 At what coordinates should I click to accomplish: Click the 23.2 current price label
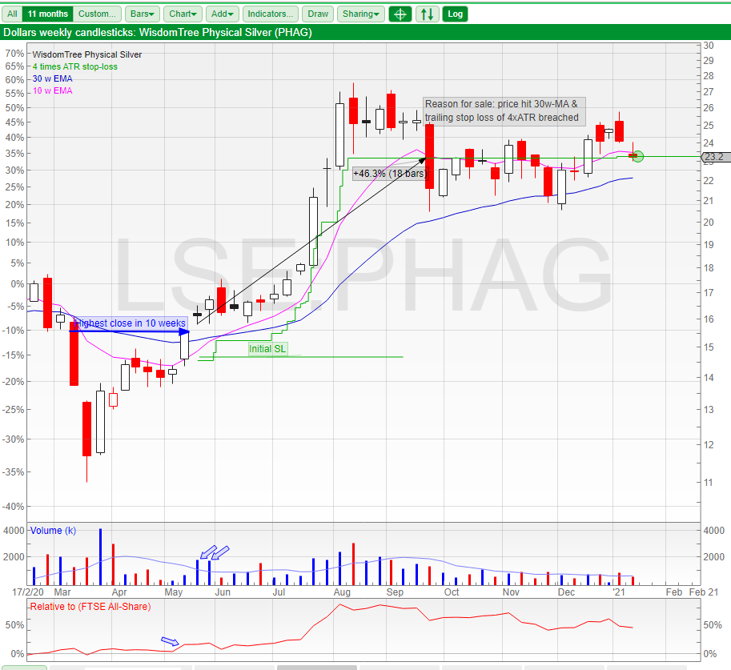(714, 157)
